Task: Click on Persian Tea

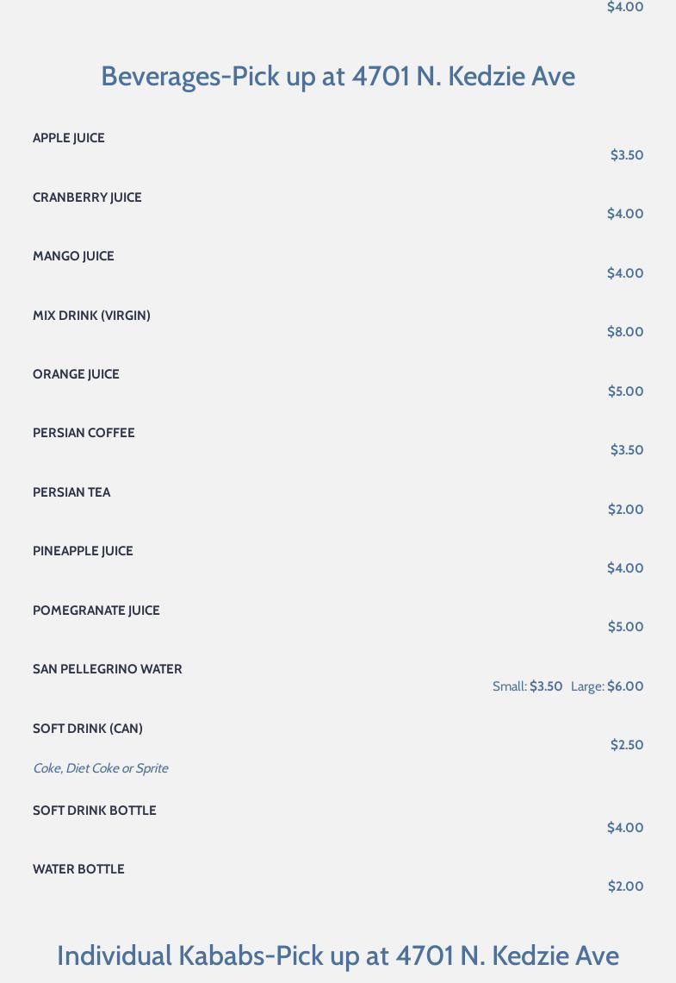Action: coord(71,492)
